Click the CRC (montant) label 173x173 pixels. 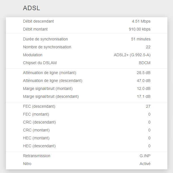[36, 130]
